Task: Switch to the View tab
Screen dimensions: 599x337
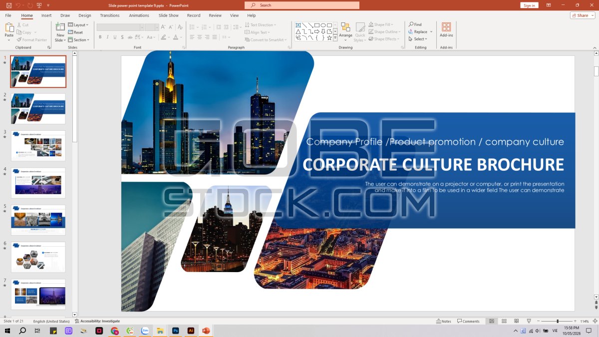Action: tap(234, 15)
